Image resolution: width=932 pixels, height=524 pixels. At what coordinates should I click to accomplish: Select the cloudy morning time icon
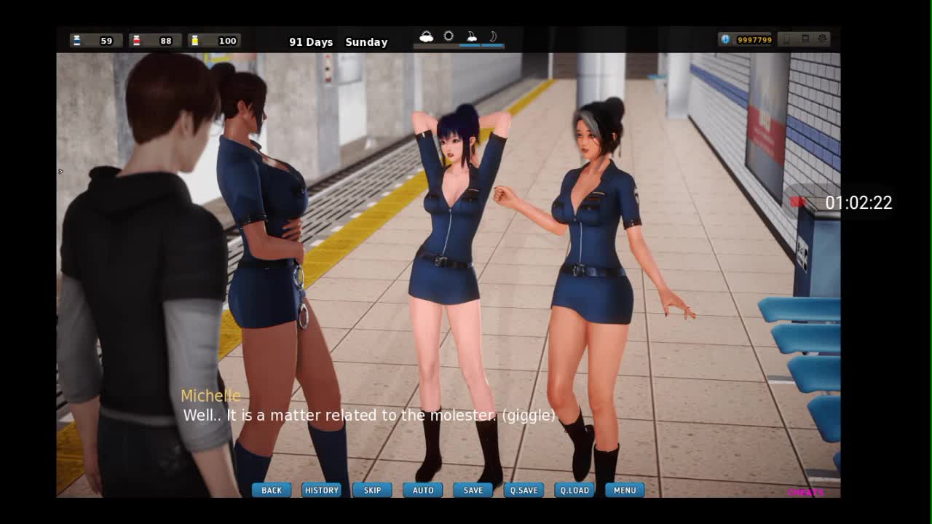click(427, 36)
